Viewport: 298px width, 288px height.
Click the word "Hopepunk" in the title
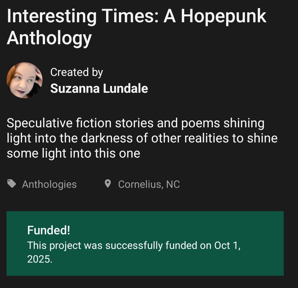pyautogui.click(x=223, y=16)
